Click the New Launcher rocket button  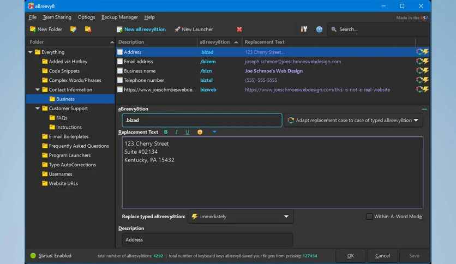click(194, 29)
